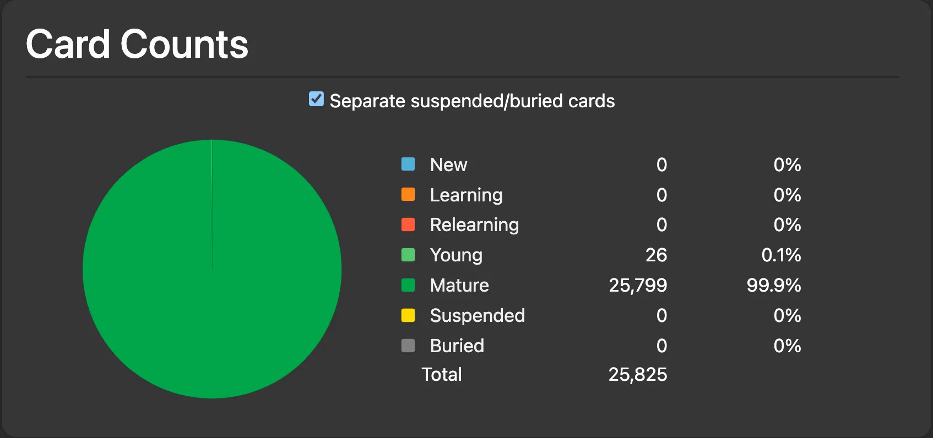The image size is (933, 438).
Task: Click the gray Buried color swatch
Action: (408, 346)
